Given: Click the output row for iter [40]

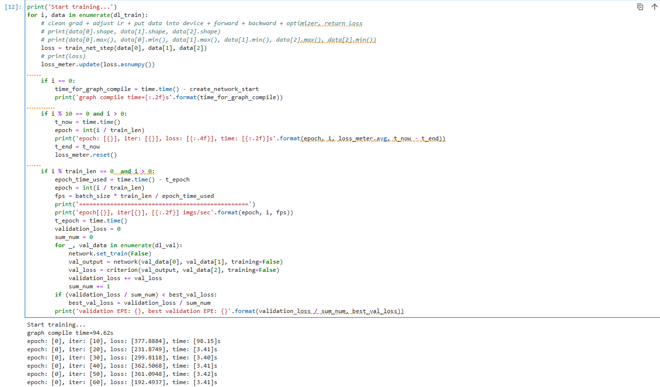Looking at the screenshot, I should tap(122, 366).
